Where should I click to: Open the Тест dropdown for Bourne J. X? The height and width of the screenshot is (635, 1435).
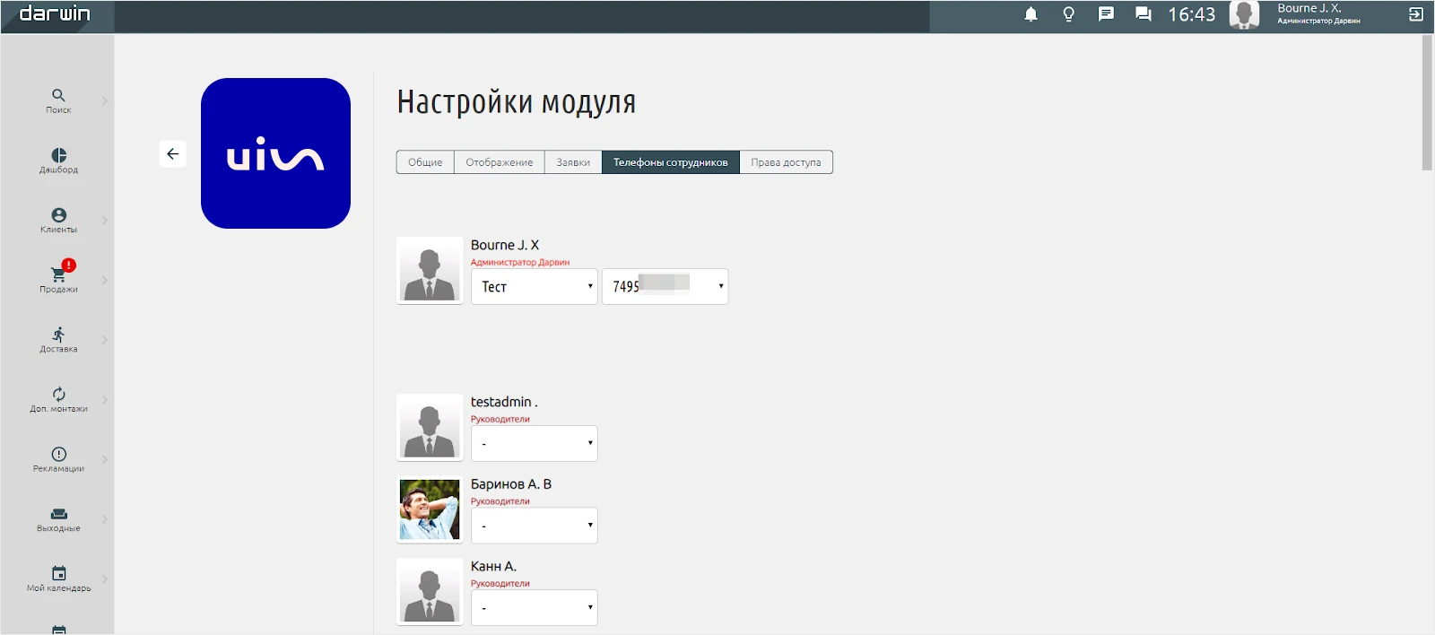(x=535, y=287)
